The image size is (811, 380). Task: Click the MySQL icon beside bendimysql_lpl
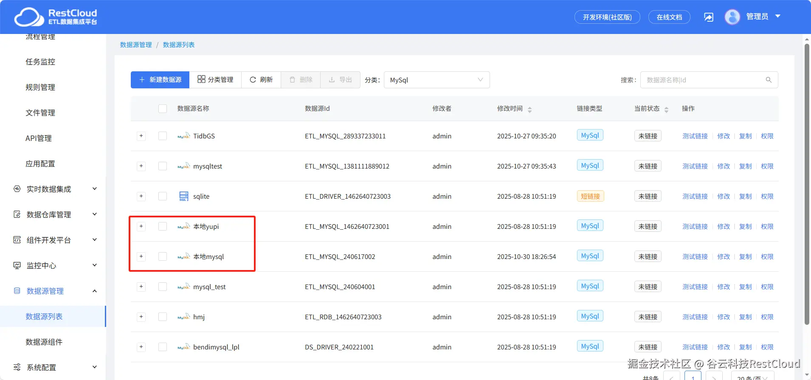[x=184, y=347]
